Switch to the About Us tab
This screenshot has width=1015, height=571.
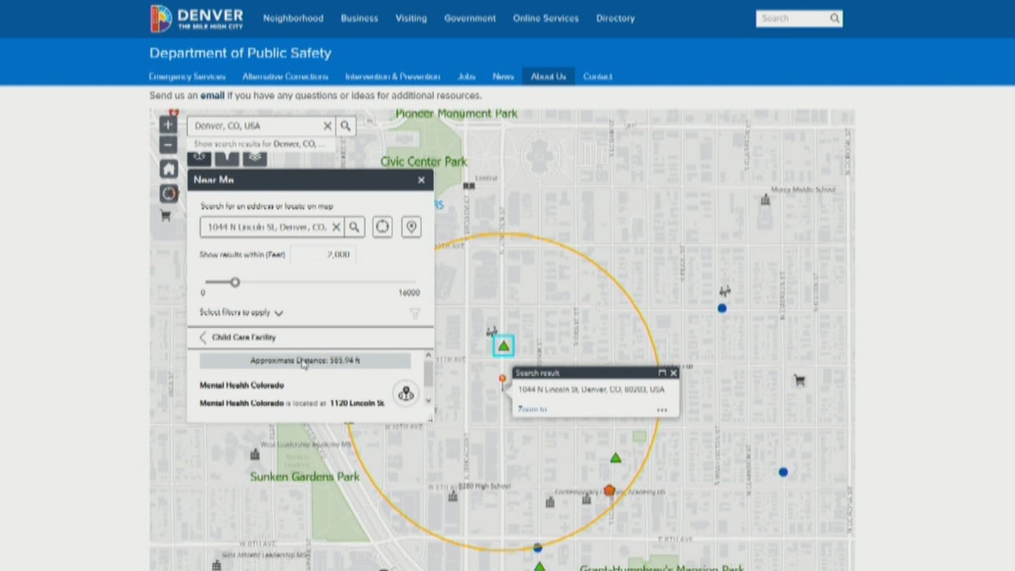pos(548,76)
